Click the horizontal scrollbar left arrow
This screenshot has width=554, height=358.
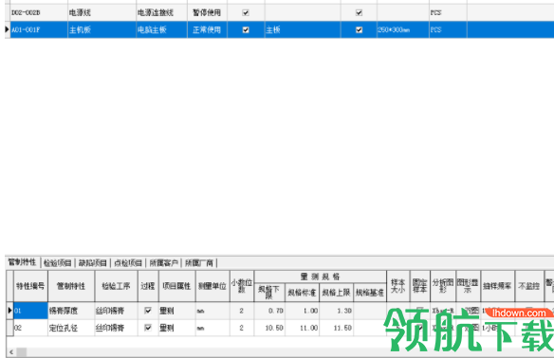pyautogui.click(x=11, y=352)
